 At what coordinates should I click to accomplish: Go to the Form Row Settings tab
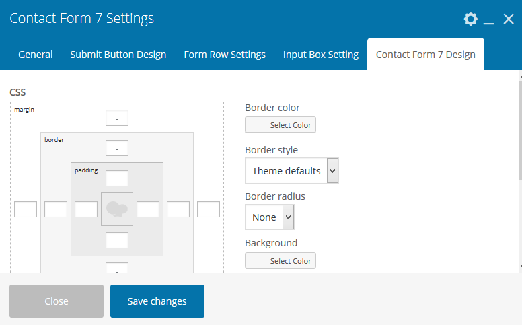point(225,55)
